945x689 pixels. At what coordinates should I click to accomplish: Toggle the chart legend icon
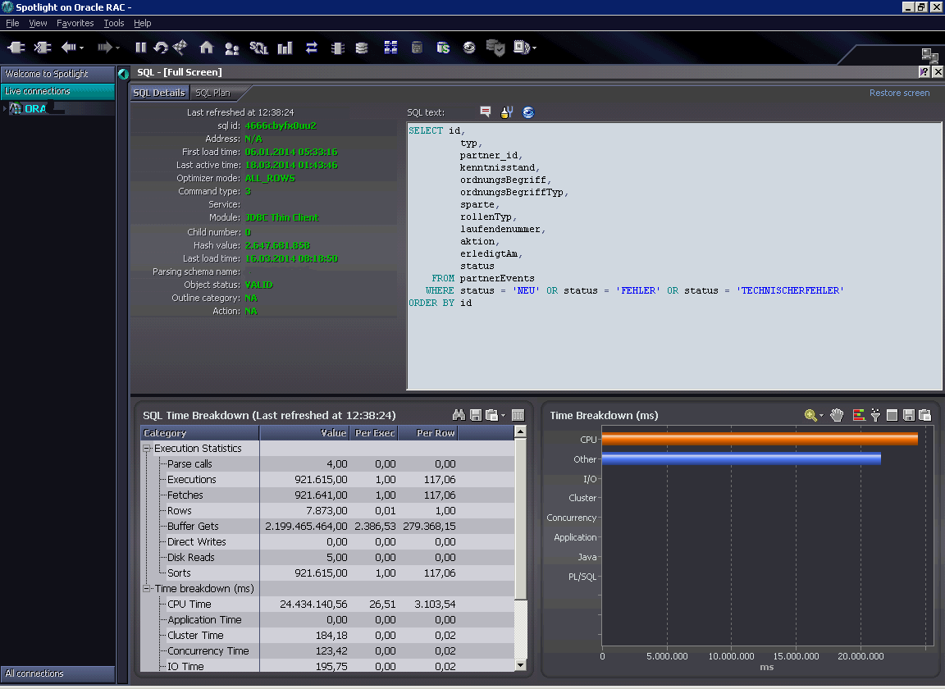(x=859, y=415)
